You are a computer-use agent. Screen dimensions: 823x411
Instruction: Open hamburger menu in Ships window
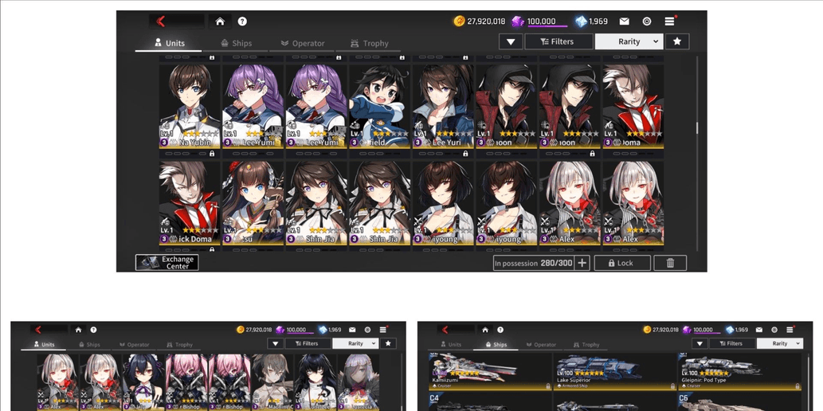point(790,330)
